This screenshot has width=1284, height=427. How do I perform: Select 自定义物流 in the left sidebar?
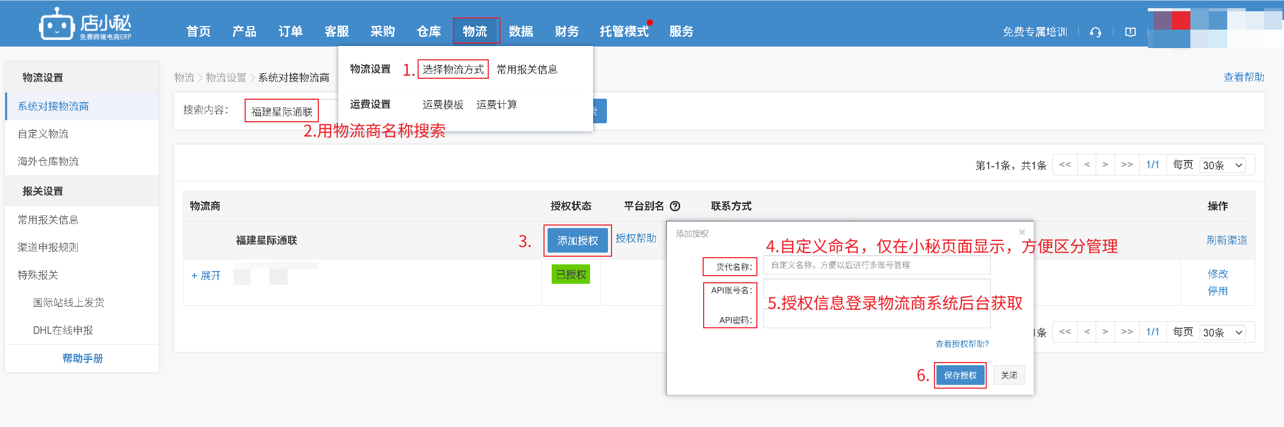pyautogui.click(x=43, y=134)
